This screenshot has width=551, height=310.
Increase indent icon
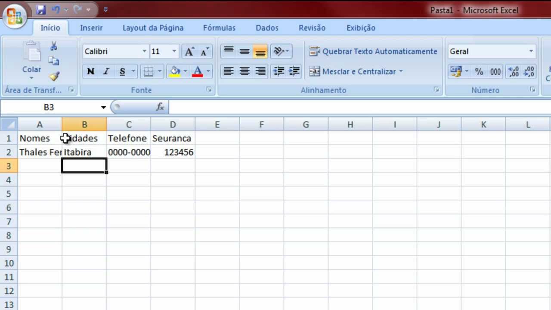294,71
